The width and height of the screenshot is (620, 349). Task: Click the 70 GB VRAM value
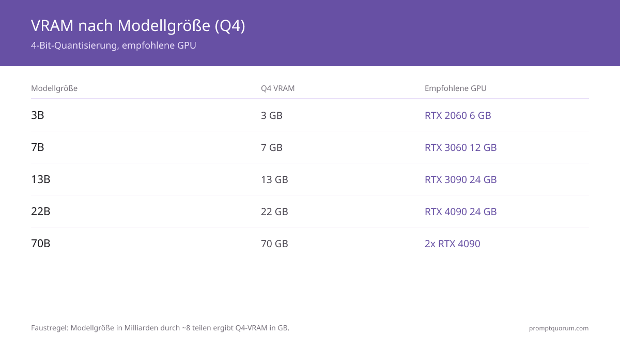coord(274,244)
